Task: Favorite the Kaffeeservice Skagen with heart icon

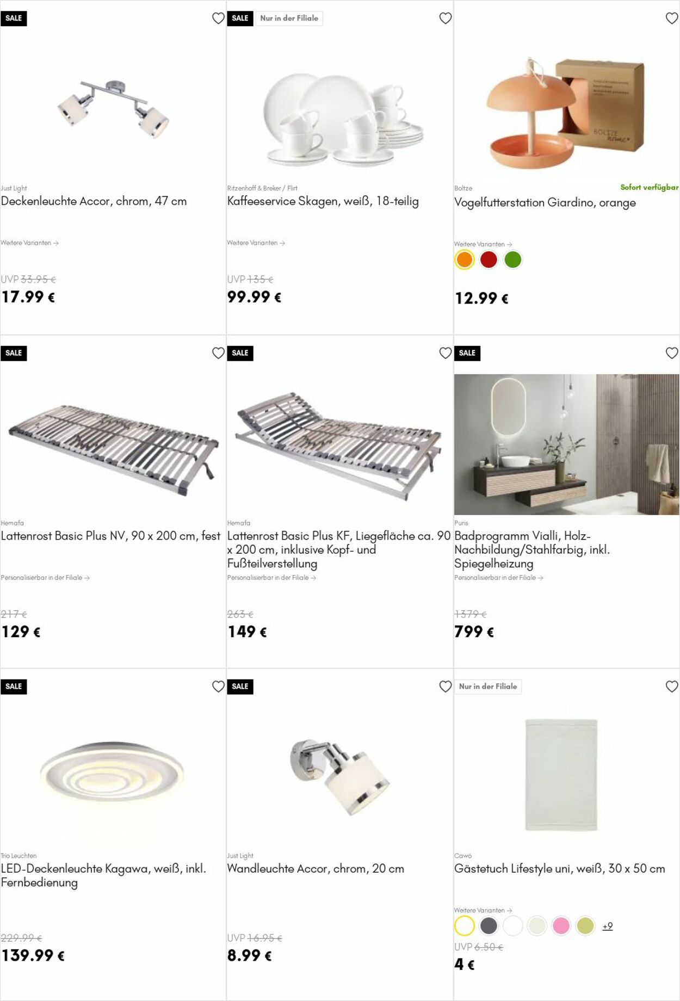Action: pos(445,18)
